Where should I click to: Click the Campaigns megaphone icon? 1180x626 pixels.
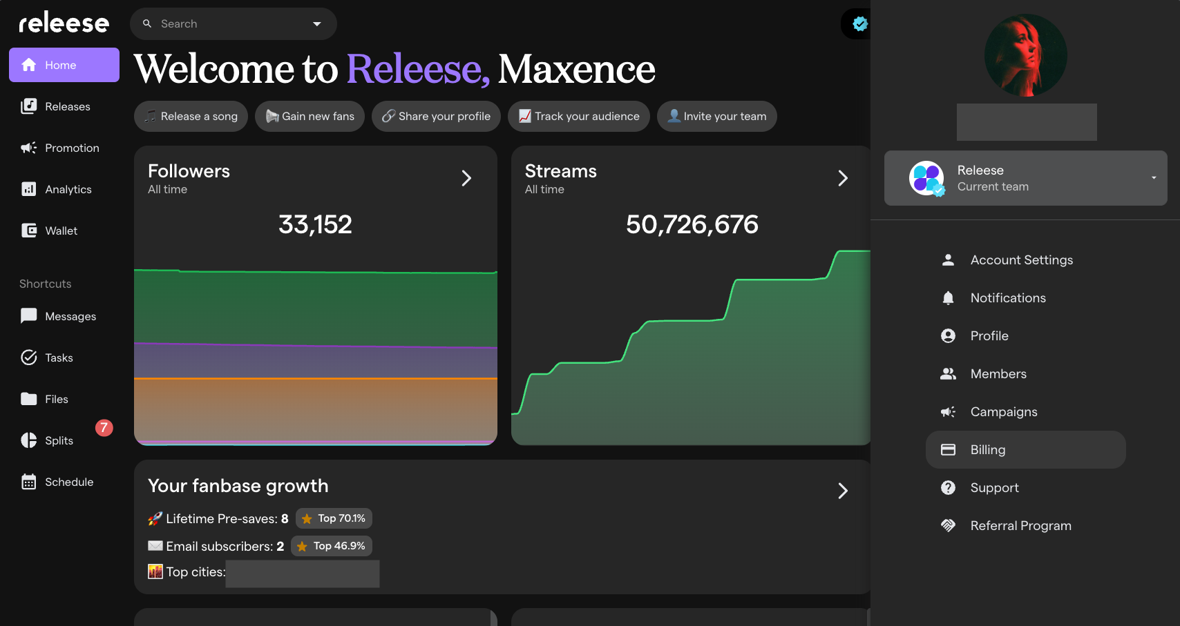[x=948, y=412]
